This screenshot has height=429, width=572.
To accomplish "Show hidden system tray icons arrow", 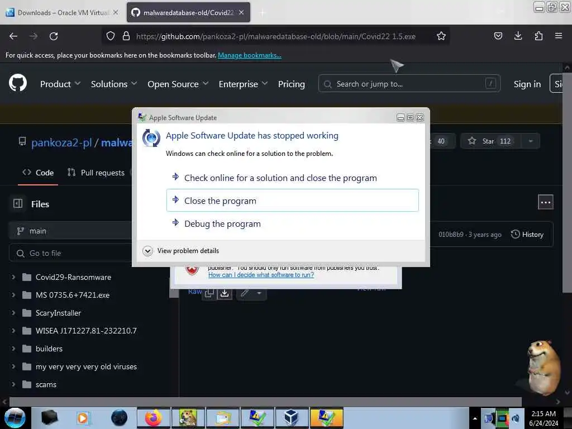I will [x=475, y=418].
